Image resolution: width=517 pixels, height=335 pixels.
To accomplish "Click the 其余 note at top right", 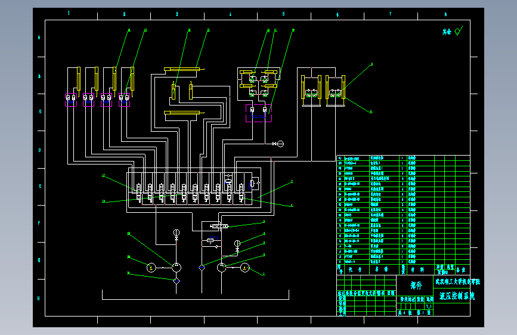I will 447,32.
